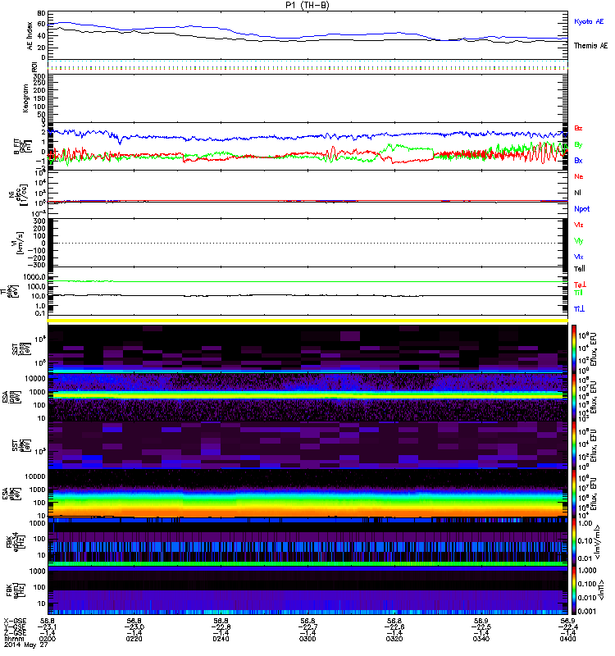Screen dimensions: 615x656
Task: Click the ESA electrons energy spectrogram panel
Action: 307,493
